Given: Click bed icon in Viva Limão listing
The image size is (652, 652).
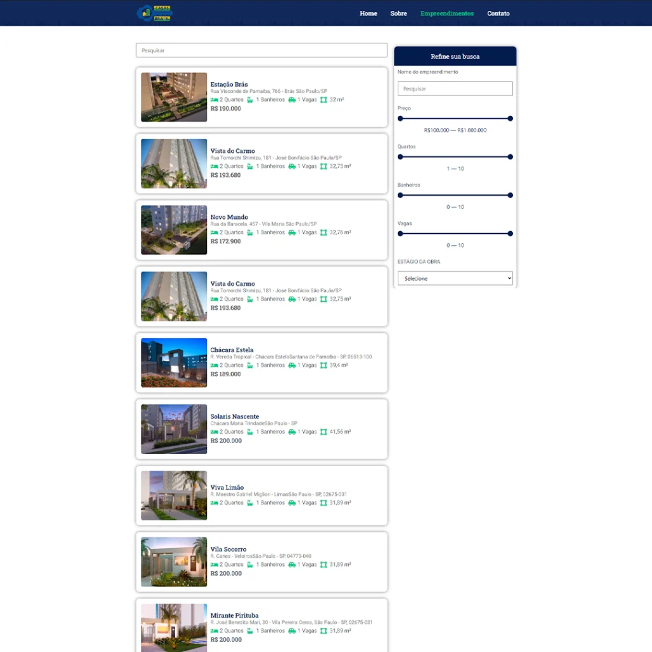Looking at the screenshot, I should 215,503.
